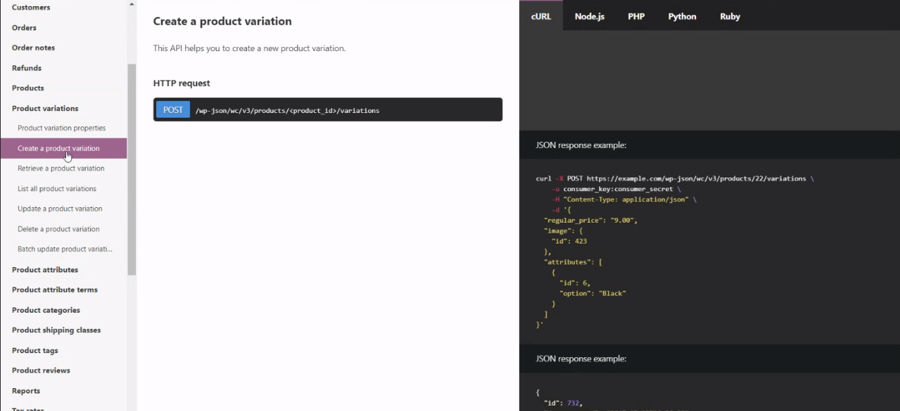Click the "id": 732 response line
This screenshot has width=900, height=411.
(563, 404)
